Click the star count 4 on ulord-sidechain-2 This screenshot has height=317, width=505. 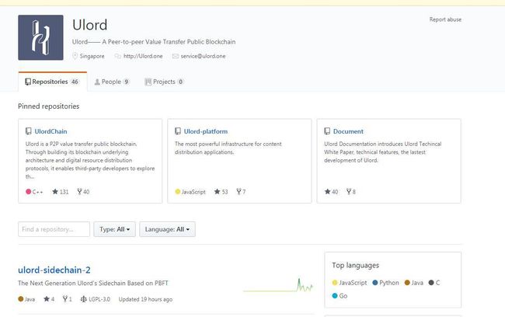49,299
